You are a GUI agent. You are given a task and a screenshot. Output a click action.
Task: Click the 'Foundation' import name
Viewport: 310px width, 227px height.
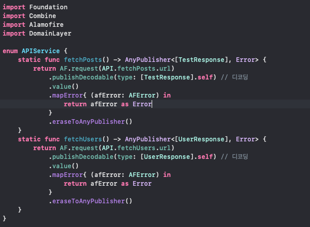(48, 7)
